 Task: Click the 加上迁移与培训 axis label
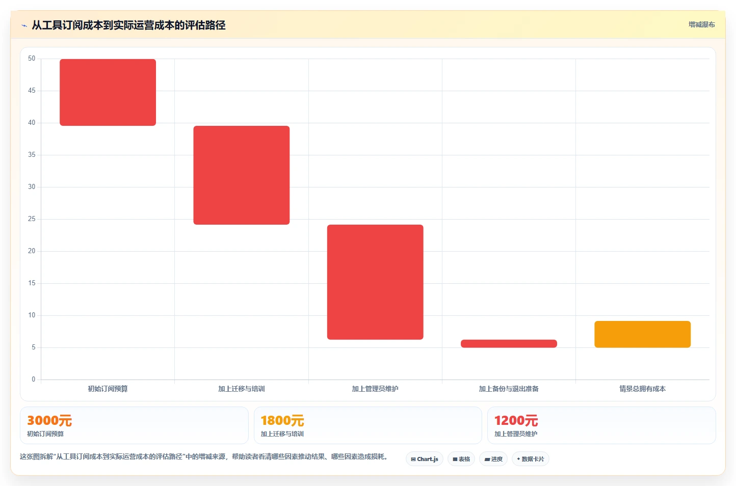[x=242, y=389]
